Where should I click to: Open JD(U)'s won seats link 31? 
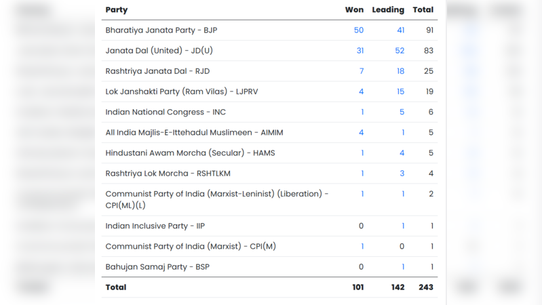pos(360,51)
